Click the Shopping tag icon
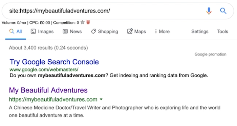Screen dimensions: 237x126 (x=93, y=31)
